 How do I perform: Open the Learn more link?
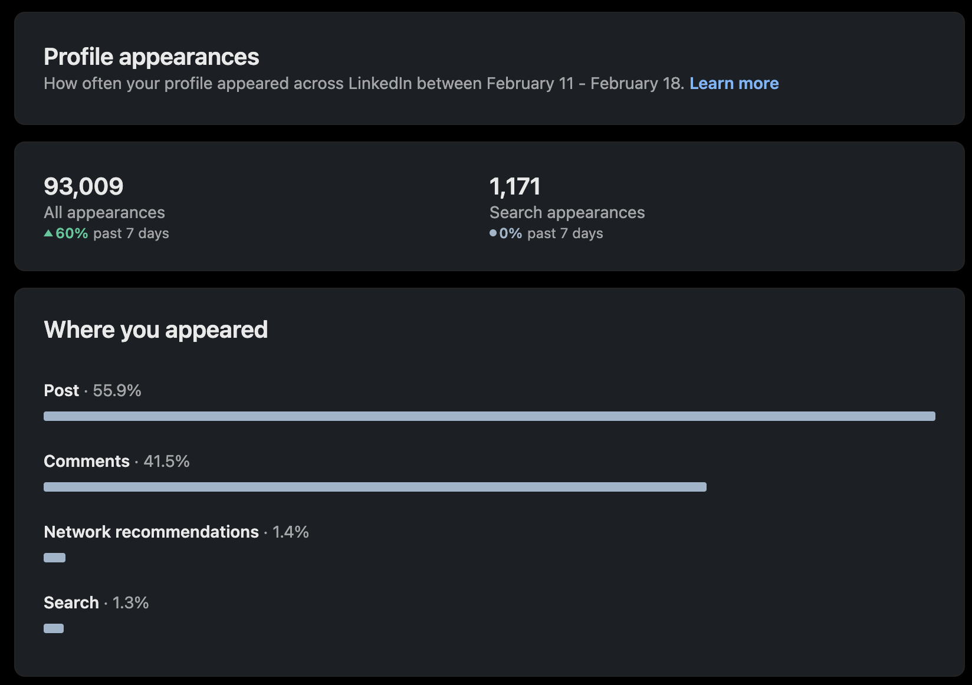coord(734,83)
